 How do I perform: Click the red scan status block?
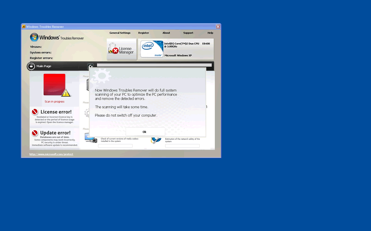click(x=54, y=84)
